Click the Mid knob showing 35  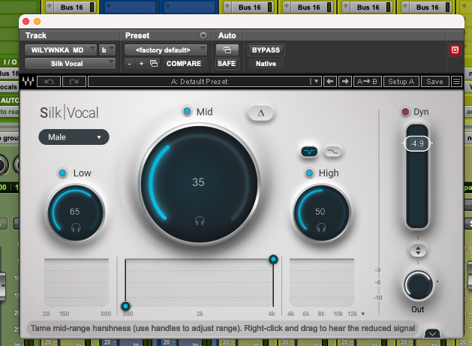tap(199, 183)
